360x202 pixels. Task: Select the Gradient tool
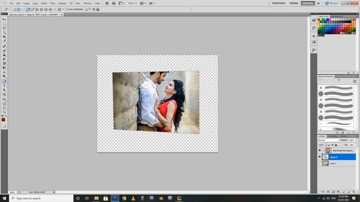[x=4, y=68]
